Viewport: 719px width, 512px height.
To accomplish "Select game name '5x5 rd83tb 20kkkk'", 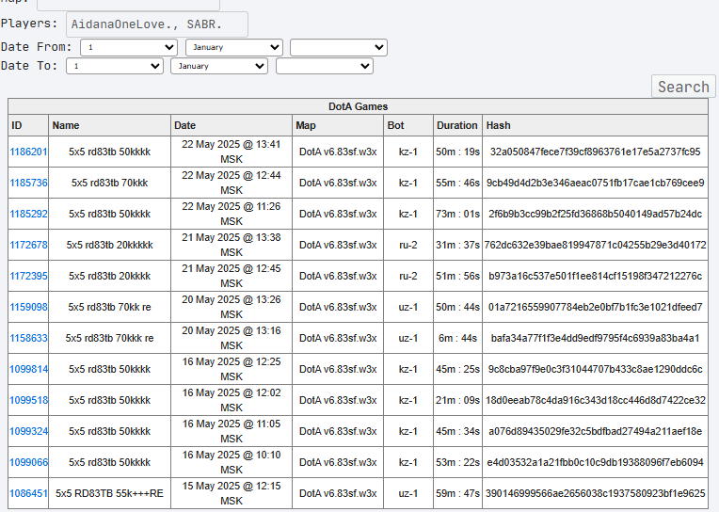I will coord(109,276).
